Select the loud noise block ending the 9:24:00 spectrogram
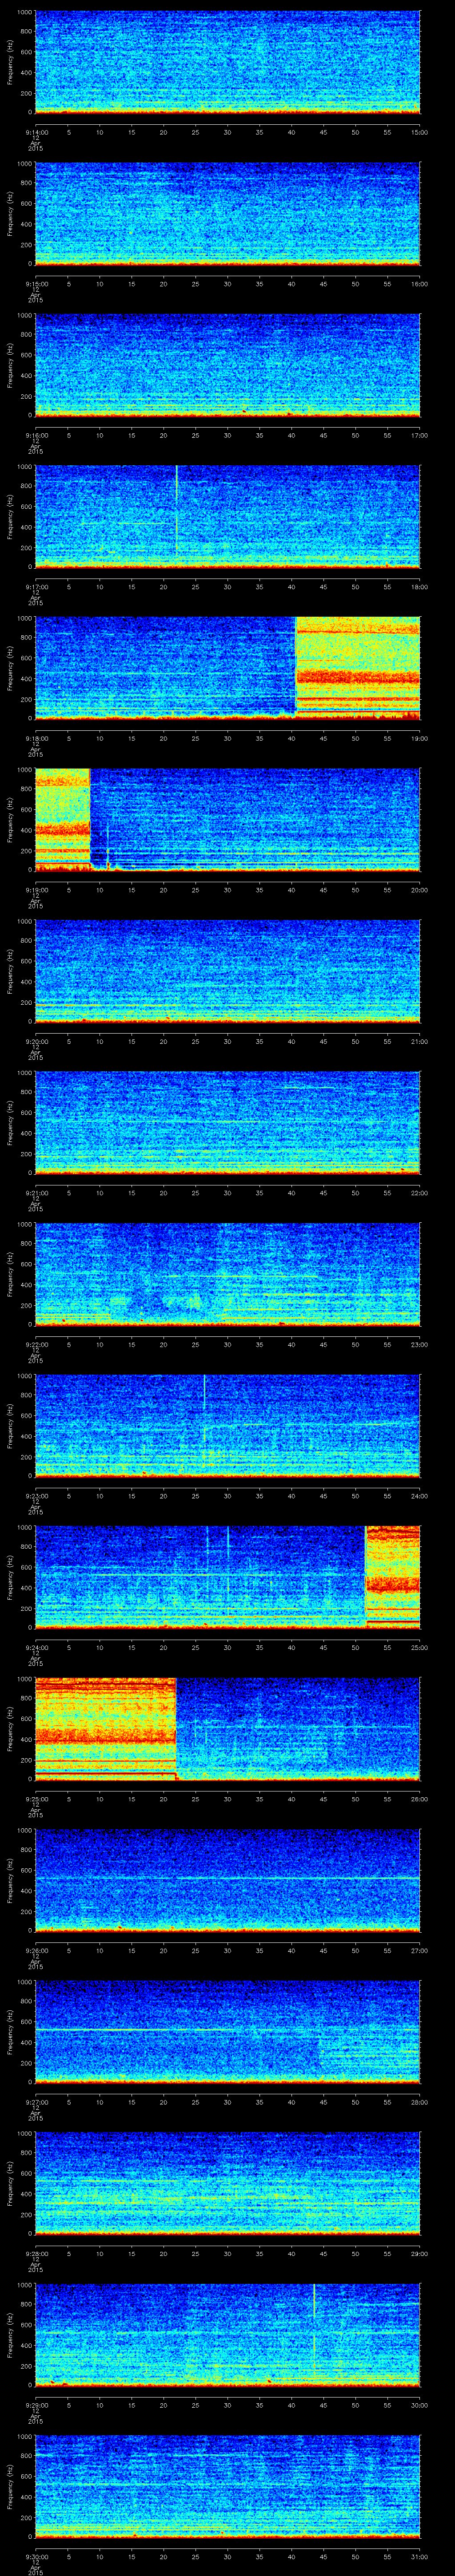Viewport: 455px width, 2576px height. pyautogui.click(x=393, y=1576)
